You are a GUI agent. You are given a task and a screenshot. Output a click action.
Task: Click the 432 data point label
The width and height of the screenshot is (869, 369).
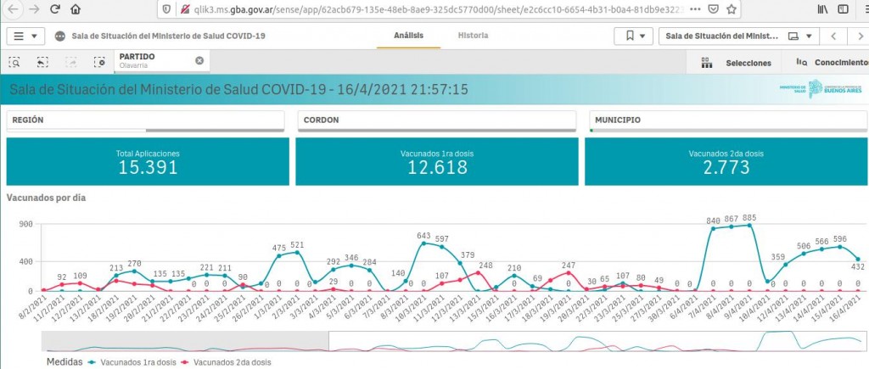858,266
